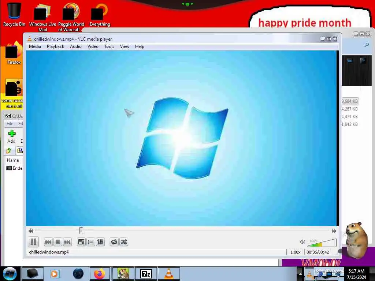Click the Name column header in 7-Zip
This screenshot has height=281, width=375.
coord(13,160)
